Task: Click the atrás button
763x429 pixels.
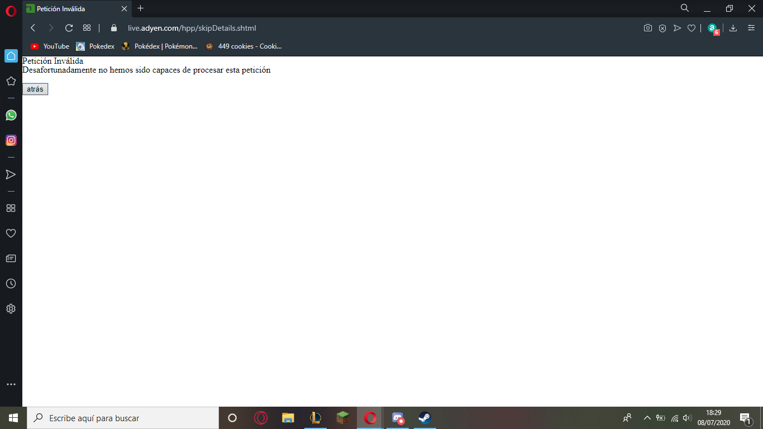Action: pyautogui.click(x=35, y=89)
